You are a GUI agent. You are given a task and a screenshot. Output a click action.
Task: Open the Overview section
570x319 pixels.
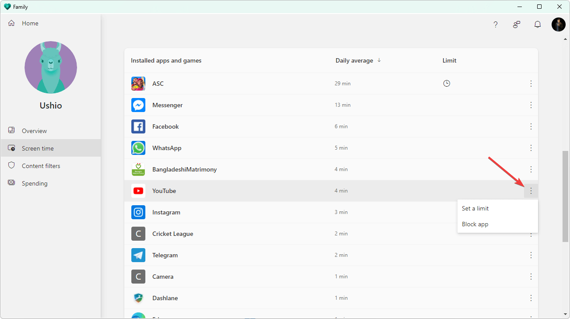[x=51, y=131]
